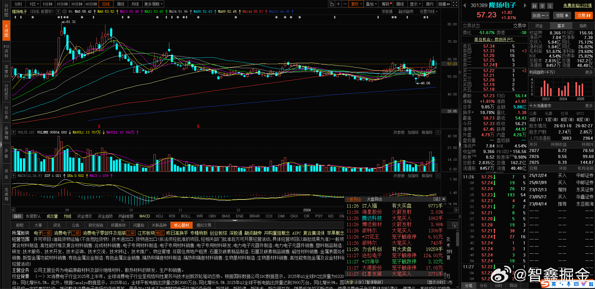Open the 更多周期 dropdown
The width and height of the screenshot is (595, 289).
tap(153, 4)
